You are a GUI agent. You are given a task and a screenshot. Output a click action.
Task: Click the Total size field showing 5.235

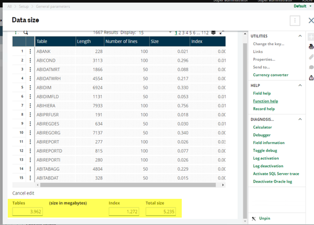[x=161, y=211]
